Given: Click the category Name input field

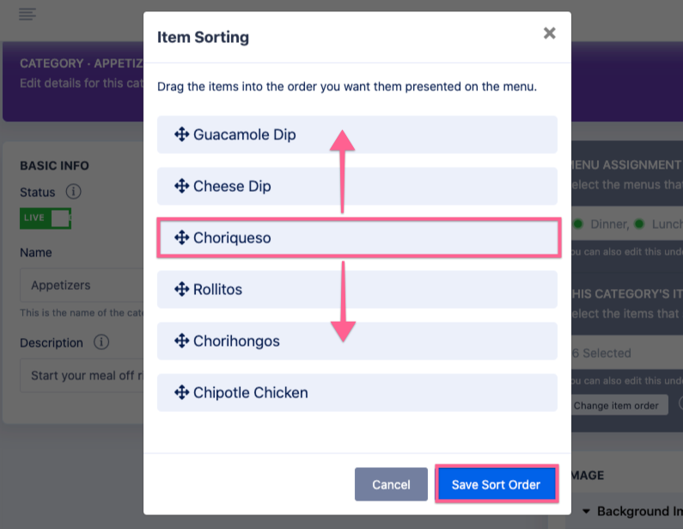Looking at the screenshot, I should pyautogui.click(x=82, y=285).
